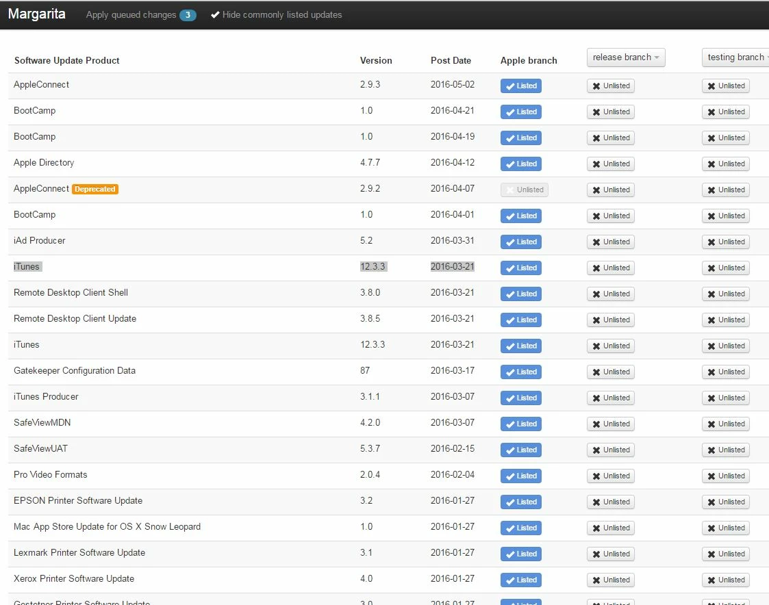Click the 2016-05-02 post date
769x605 pixels.
point(453,84)
